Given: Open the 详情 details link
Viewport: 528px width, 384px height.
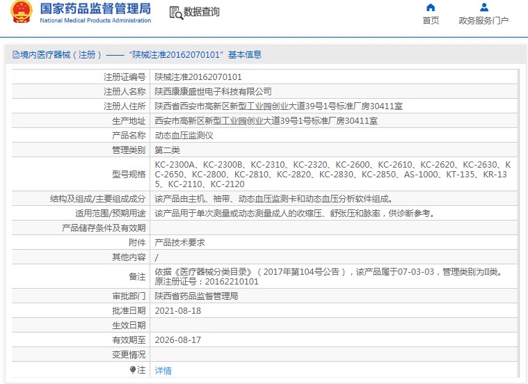Looking at the screenshot, I should click(x=163, y=371).
